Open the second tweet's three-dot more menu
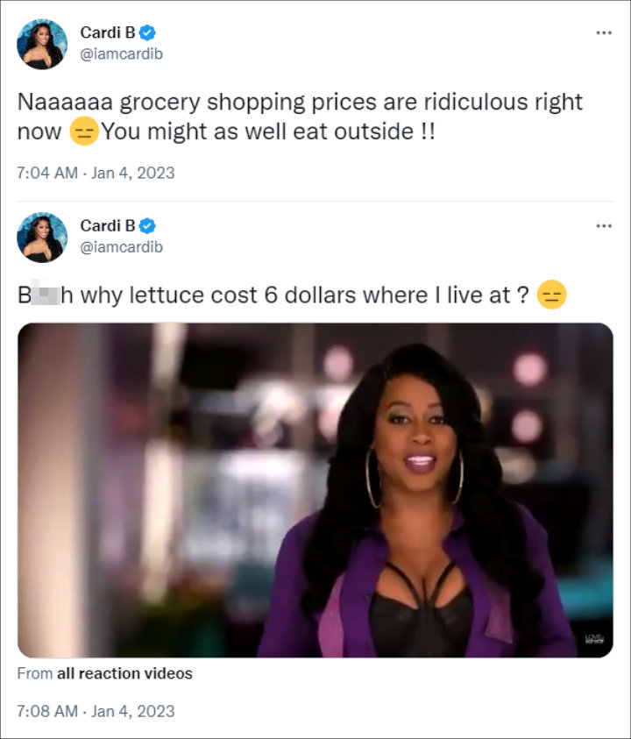631x739 pixels. (x=604, y=226)
